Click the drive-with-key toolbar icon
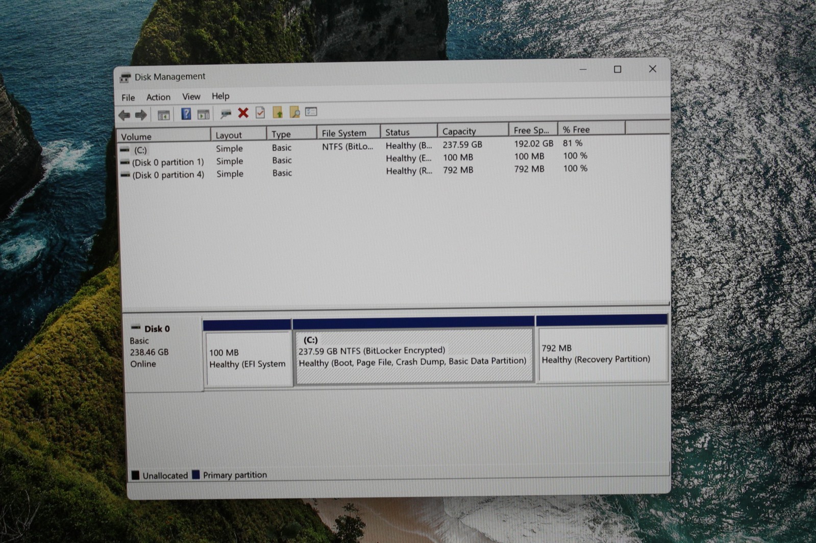 pos(225,113)
